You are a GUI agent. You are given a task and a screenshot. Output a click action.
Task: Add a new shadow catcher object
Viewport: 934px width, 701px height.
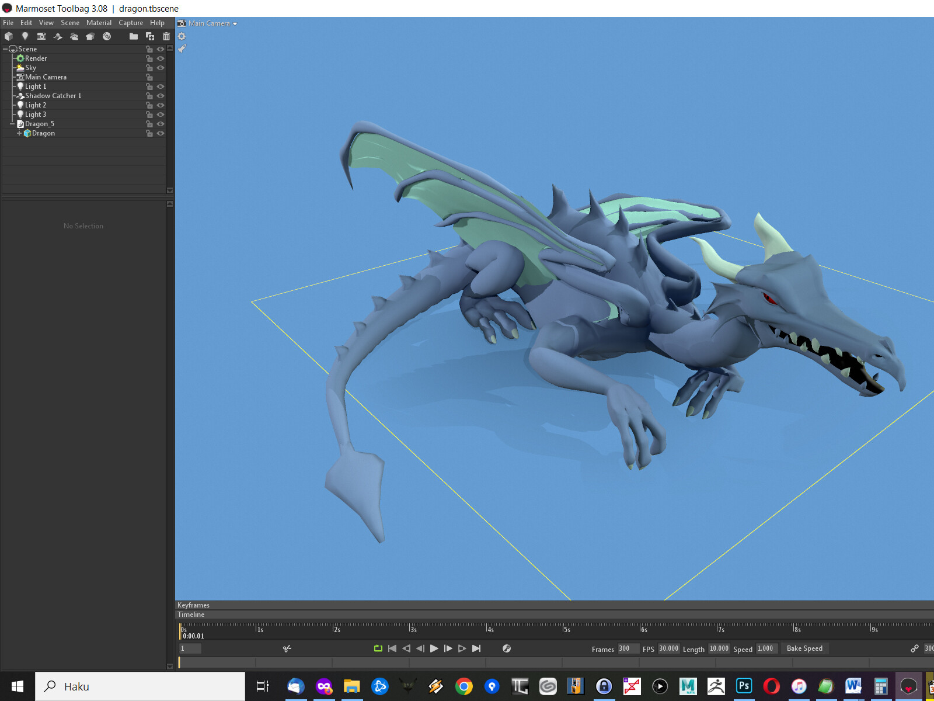(58, 36)
